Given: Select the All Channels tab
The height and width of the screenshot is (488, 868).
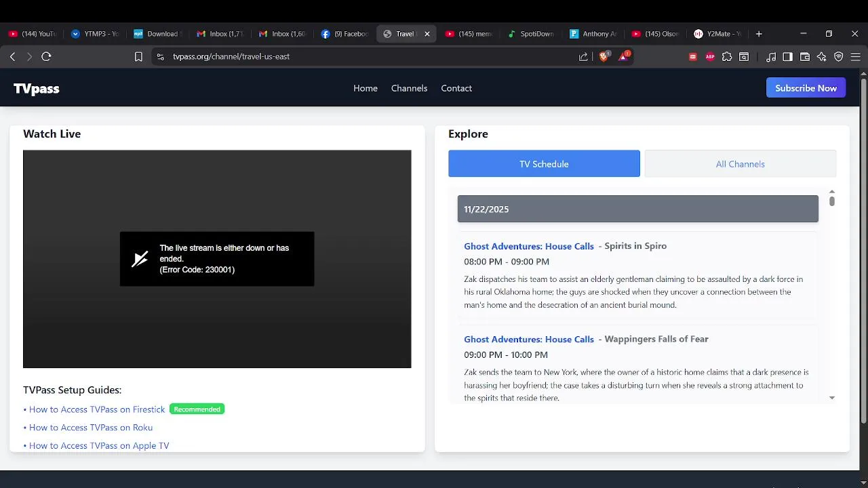Looking at the screenshot, I should point(741,164).
